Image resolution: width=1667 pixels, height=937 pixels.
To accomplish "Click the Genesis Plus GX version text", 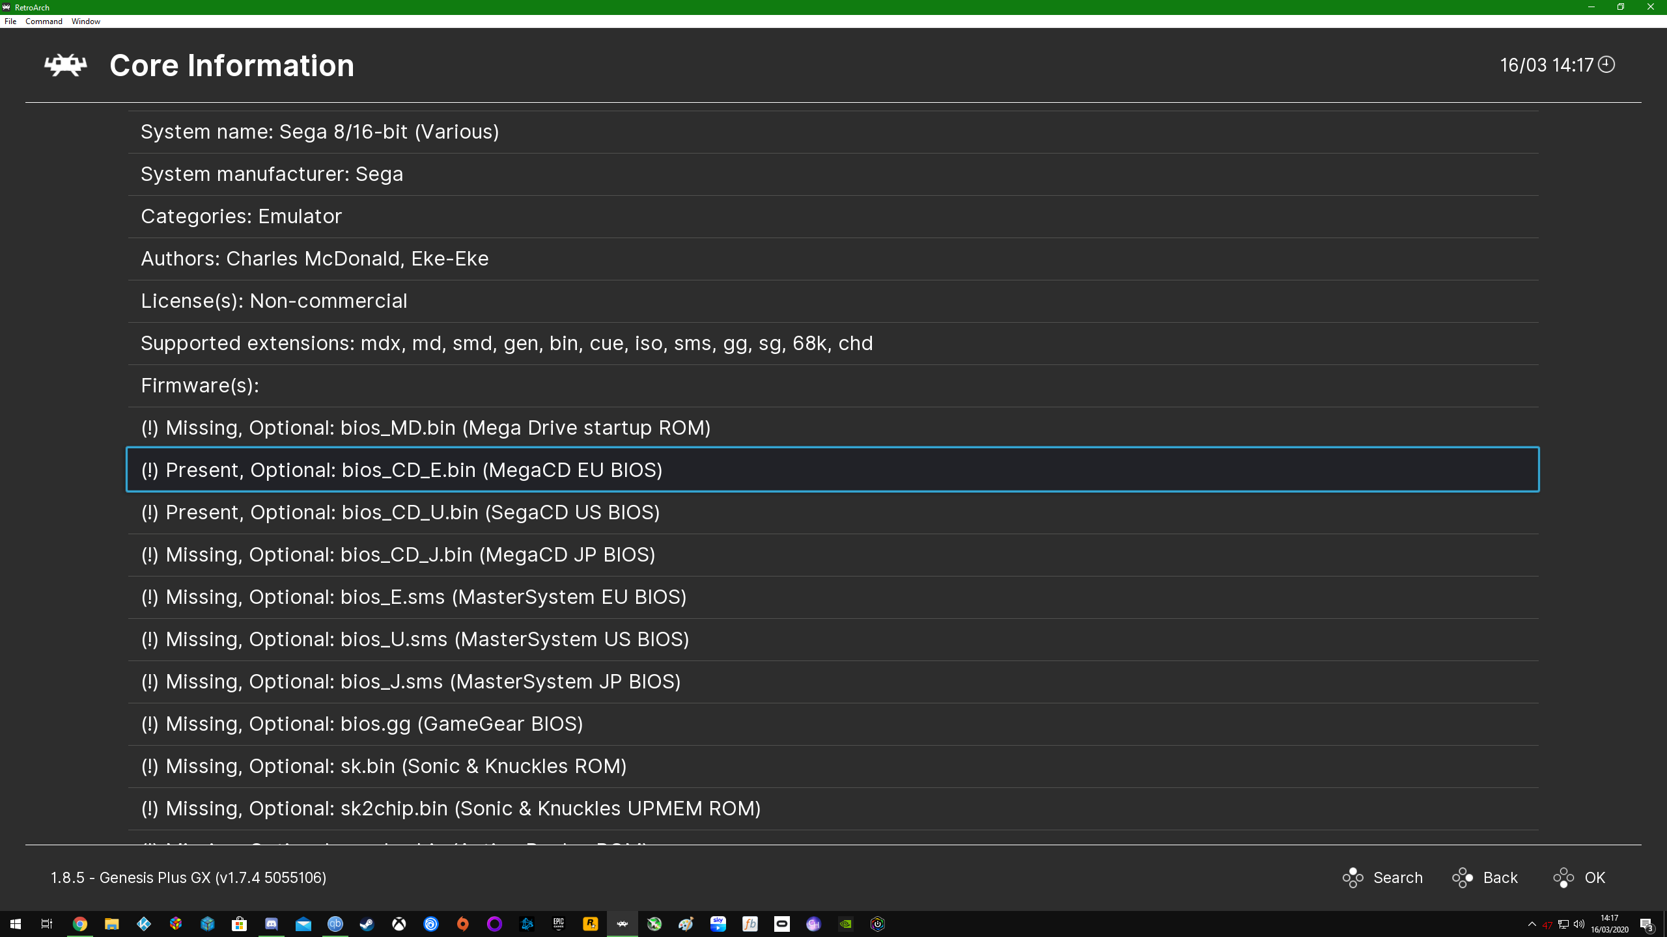I will 189,878.
